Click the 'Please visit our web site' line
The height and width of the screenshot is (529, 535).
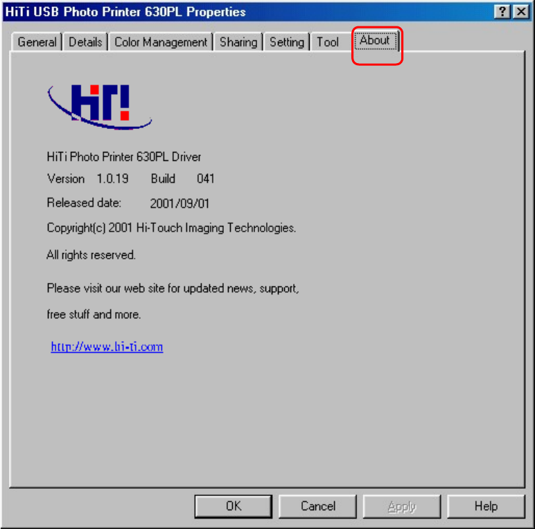(173, 288)
